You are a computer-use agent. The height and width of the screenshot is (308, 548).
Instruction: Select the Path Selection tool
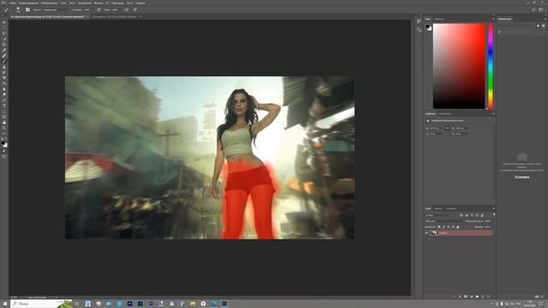click(x=4, y=111)
